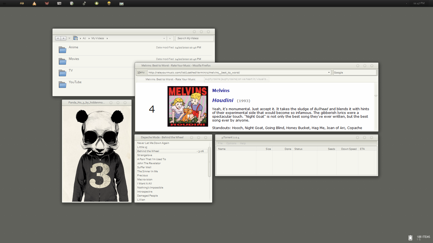Open the first tan icon in top panel
This screenshot has width=433, height=243.
(22, 4)
